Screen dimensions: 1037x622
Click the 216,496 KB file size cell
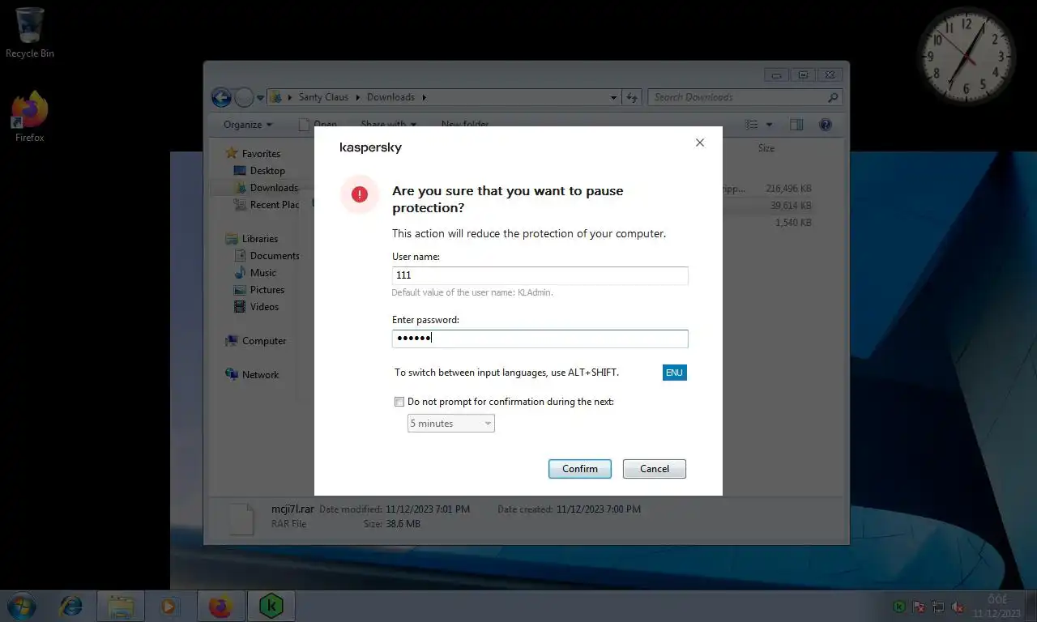coord(788,188)
